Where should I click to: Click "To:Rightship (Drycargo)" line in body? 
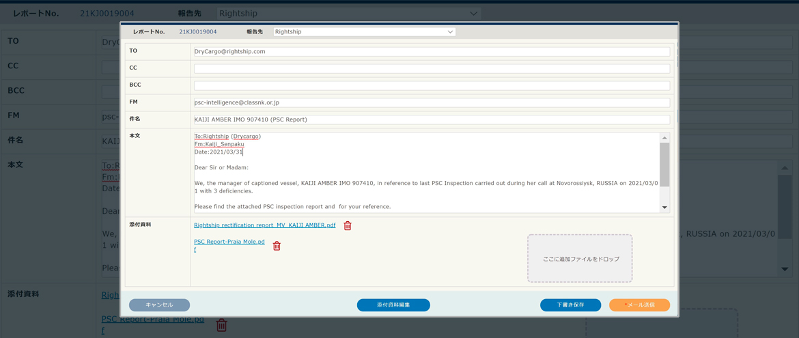(228, 136)
